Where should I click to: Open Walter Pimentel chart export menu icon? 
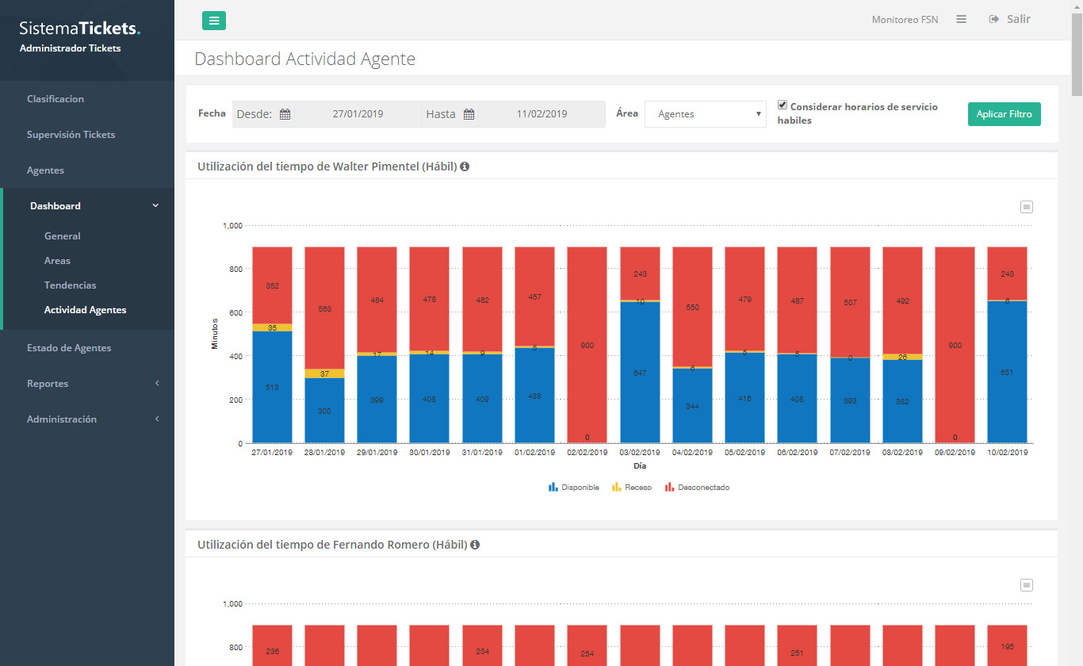click(1027, 207)
